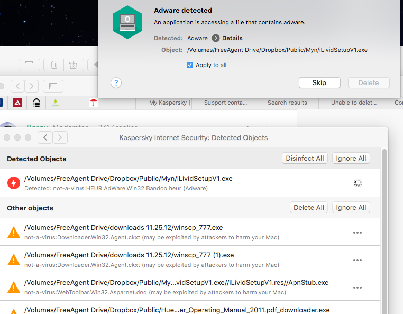Click the Object path in Adware dialog
Screen dimensions: 403x314
pyautogui.click(x=277, y=50)
